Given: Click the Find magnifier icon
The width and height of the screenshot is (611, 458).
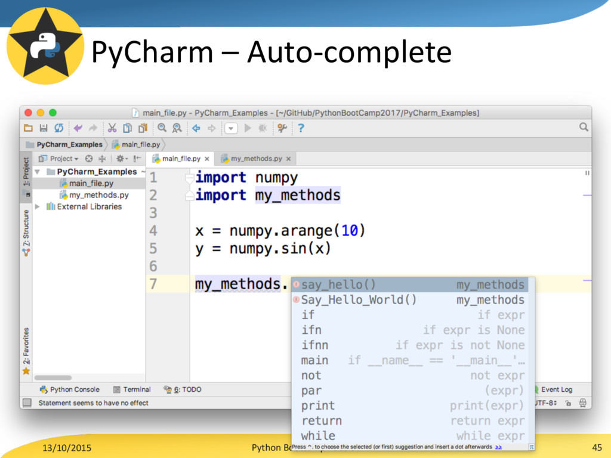Looking at the screenshot, I should click(162, 128).
